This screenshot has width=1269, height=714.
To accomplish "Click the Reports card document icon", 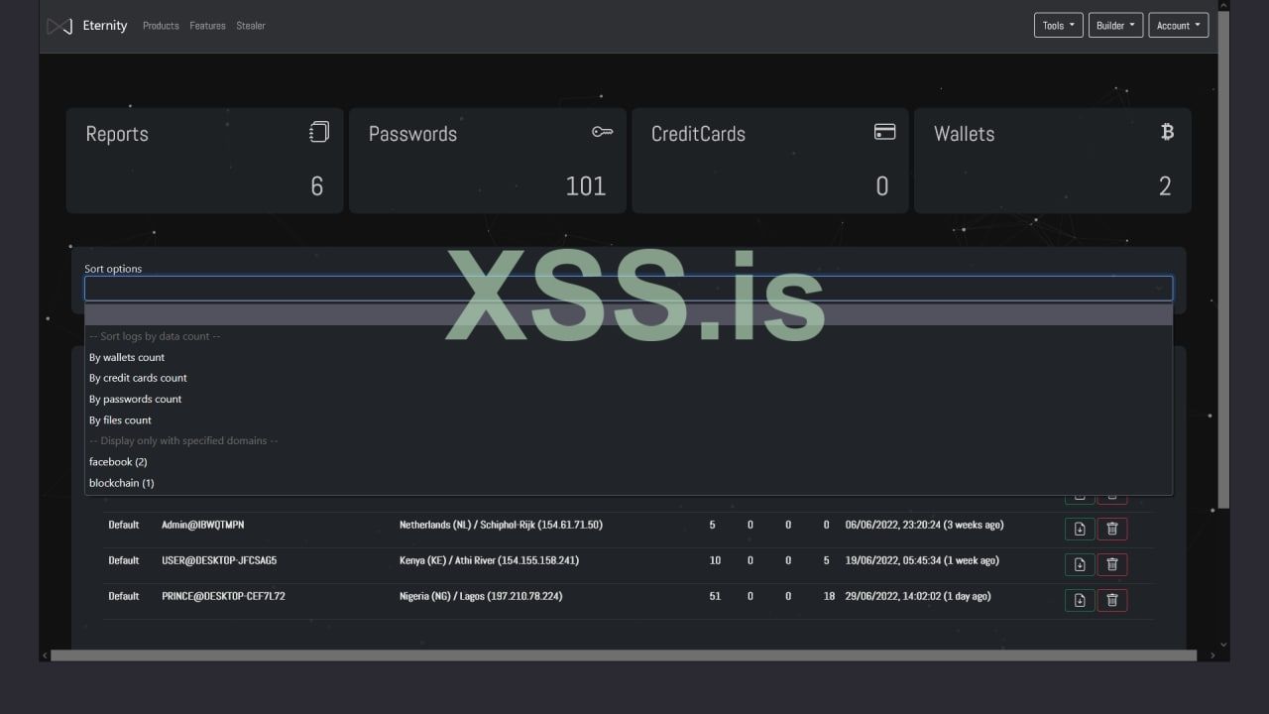I will pos(318,132).
